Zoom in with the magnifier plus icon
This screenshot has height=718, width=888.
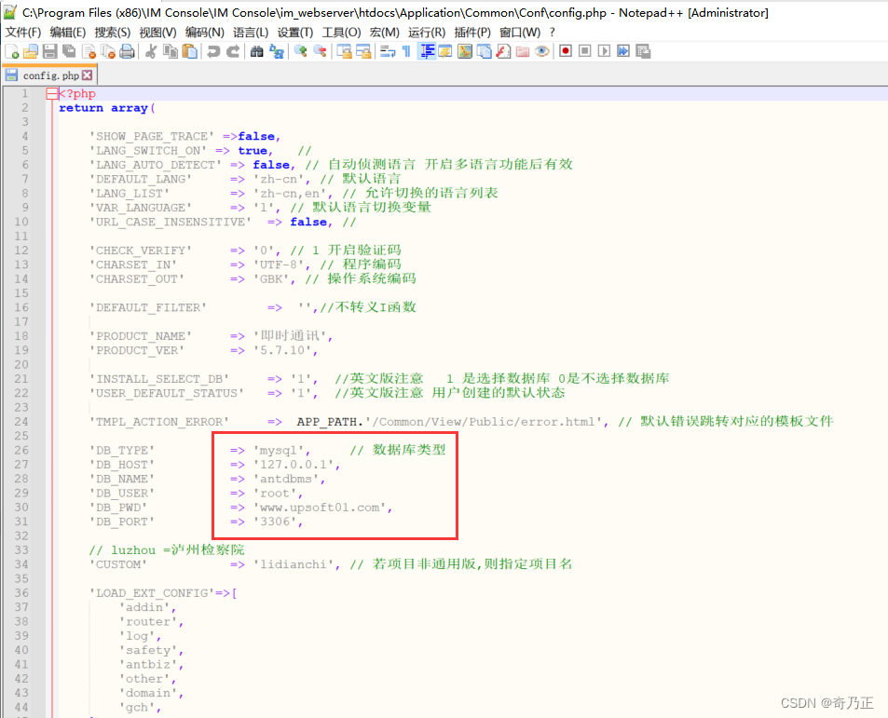point(300,51)
